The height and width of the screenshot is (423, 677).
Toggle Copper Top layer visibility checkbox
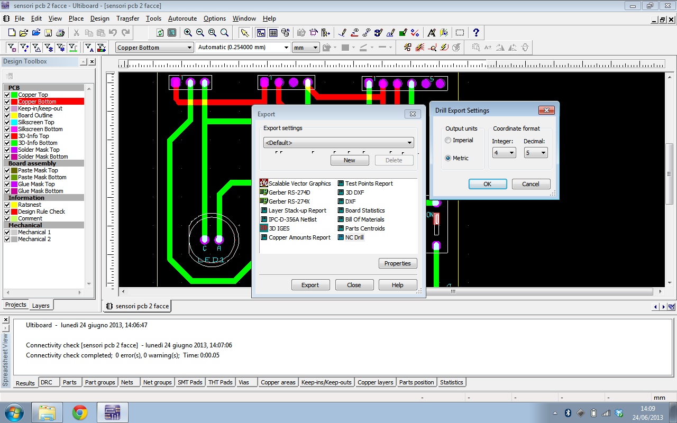[7, 95]
